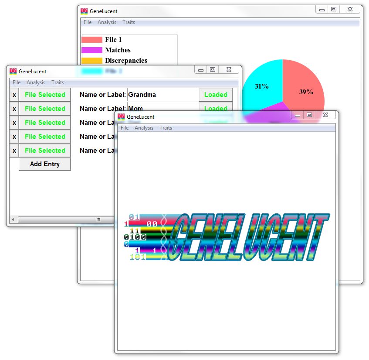Click File Selected button in Mom row
The width and height of the screenshot is (369, 360).
[45, 109]
